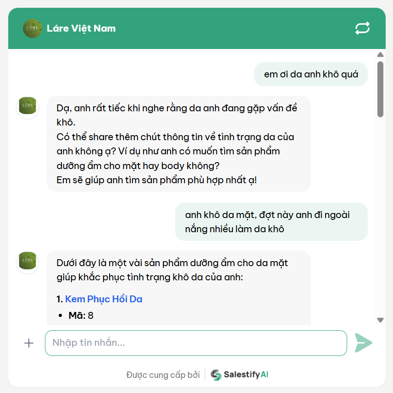Click the bot reply starting 'Dạ, anh rất tiếc'
Image resolution: width=393 pixels, height=393 pixels.
(179, 144)
